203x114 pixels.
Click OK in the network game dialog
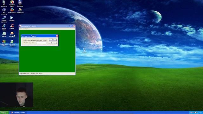point(53,40)
